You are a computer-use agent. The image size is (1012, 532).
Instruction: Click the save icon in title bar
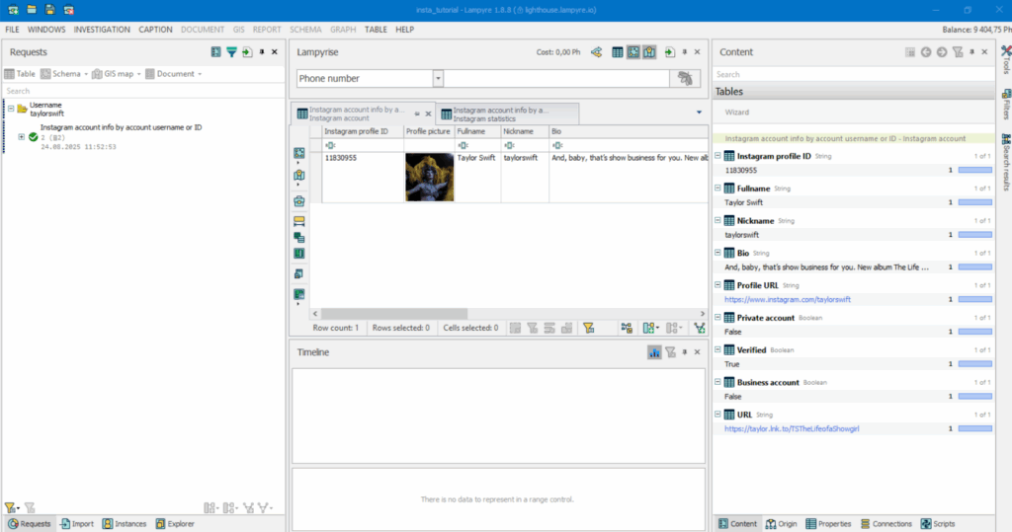pyautogui.click(x=49, y=10)
